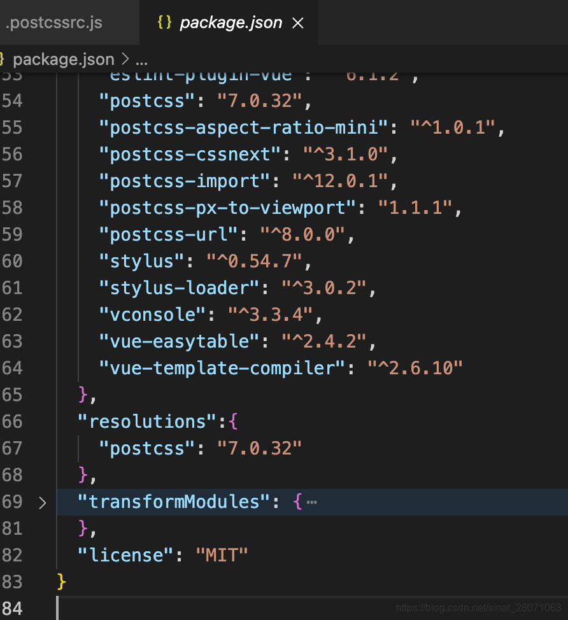Click line number 84 in gutter
568x620 pixels.
tap(12, 609)
